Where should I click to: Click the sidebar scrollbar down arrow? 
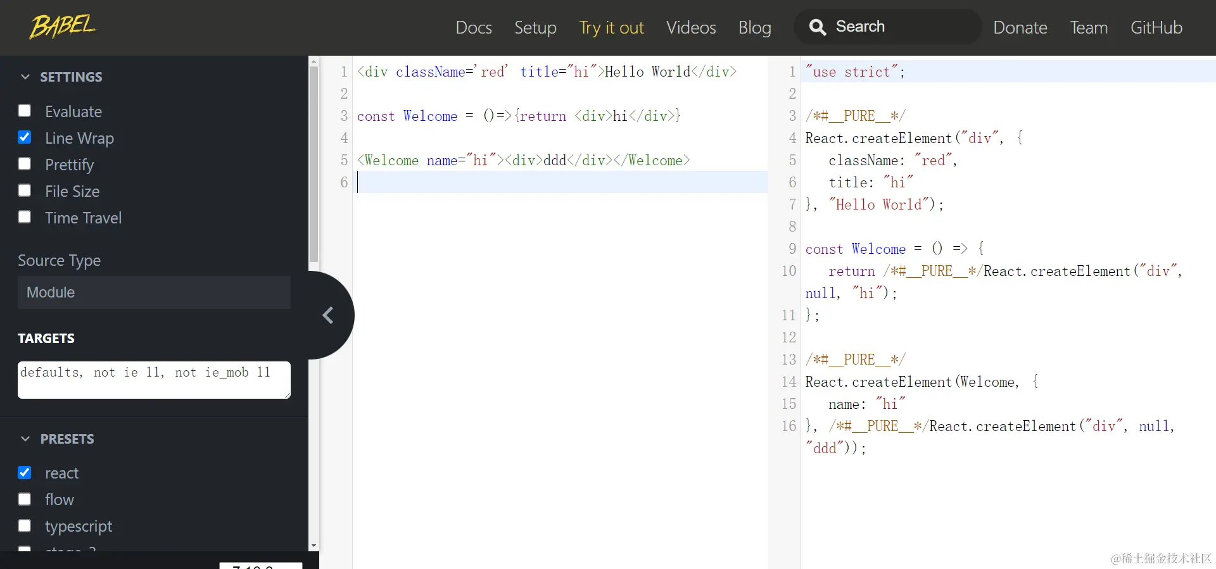(313, 546)
